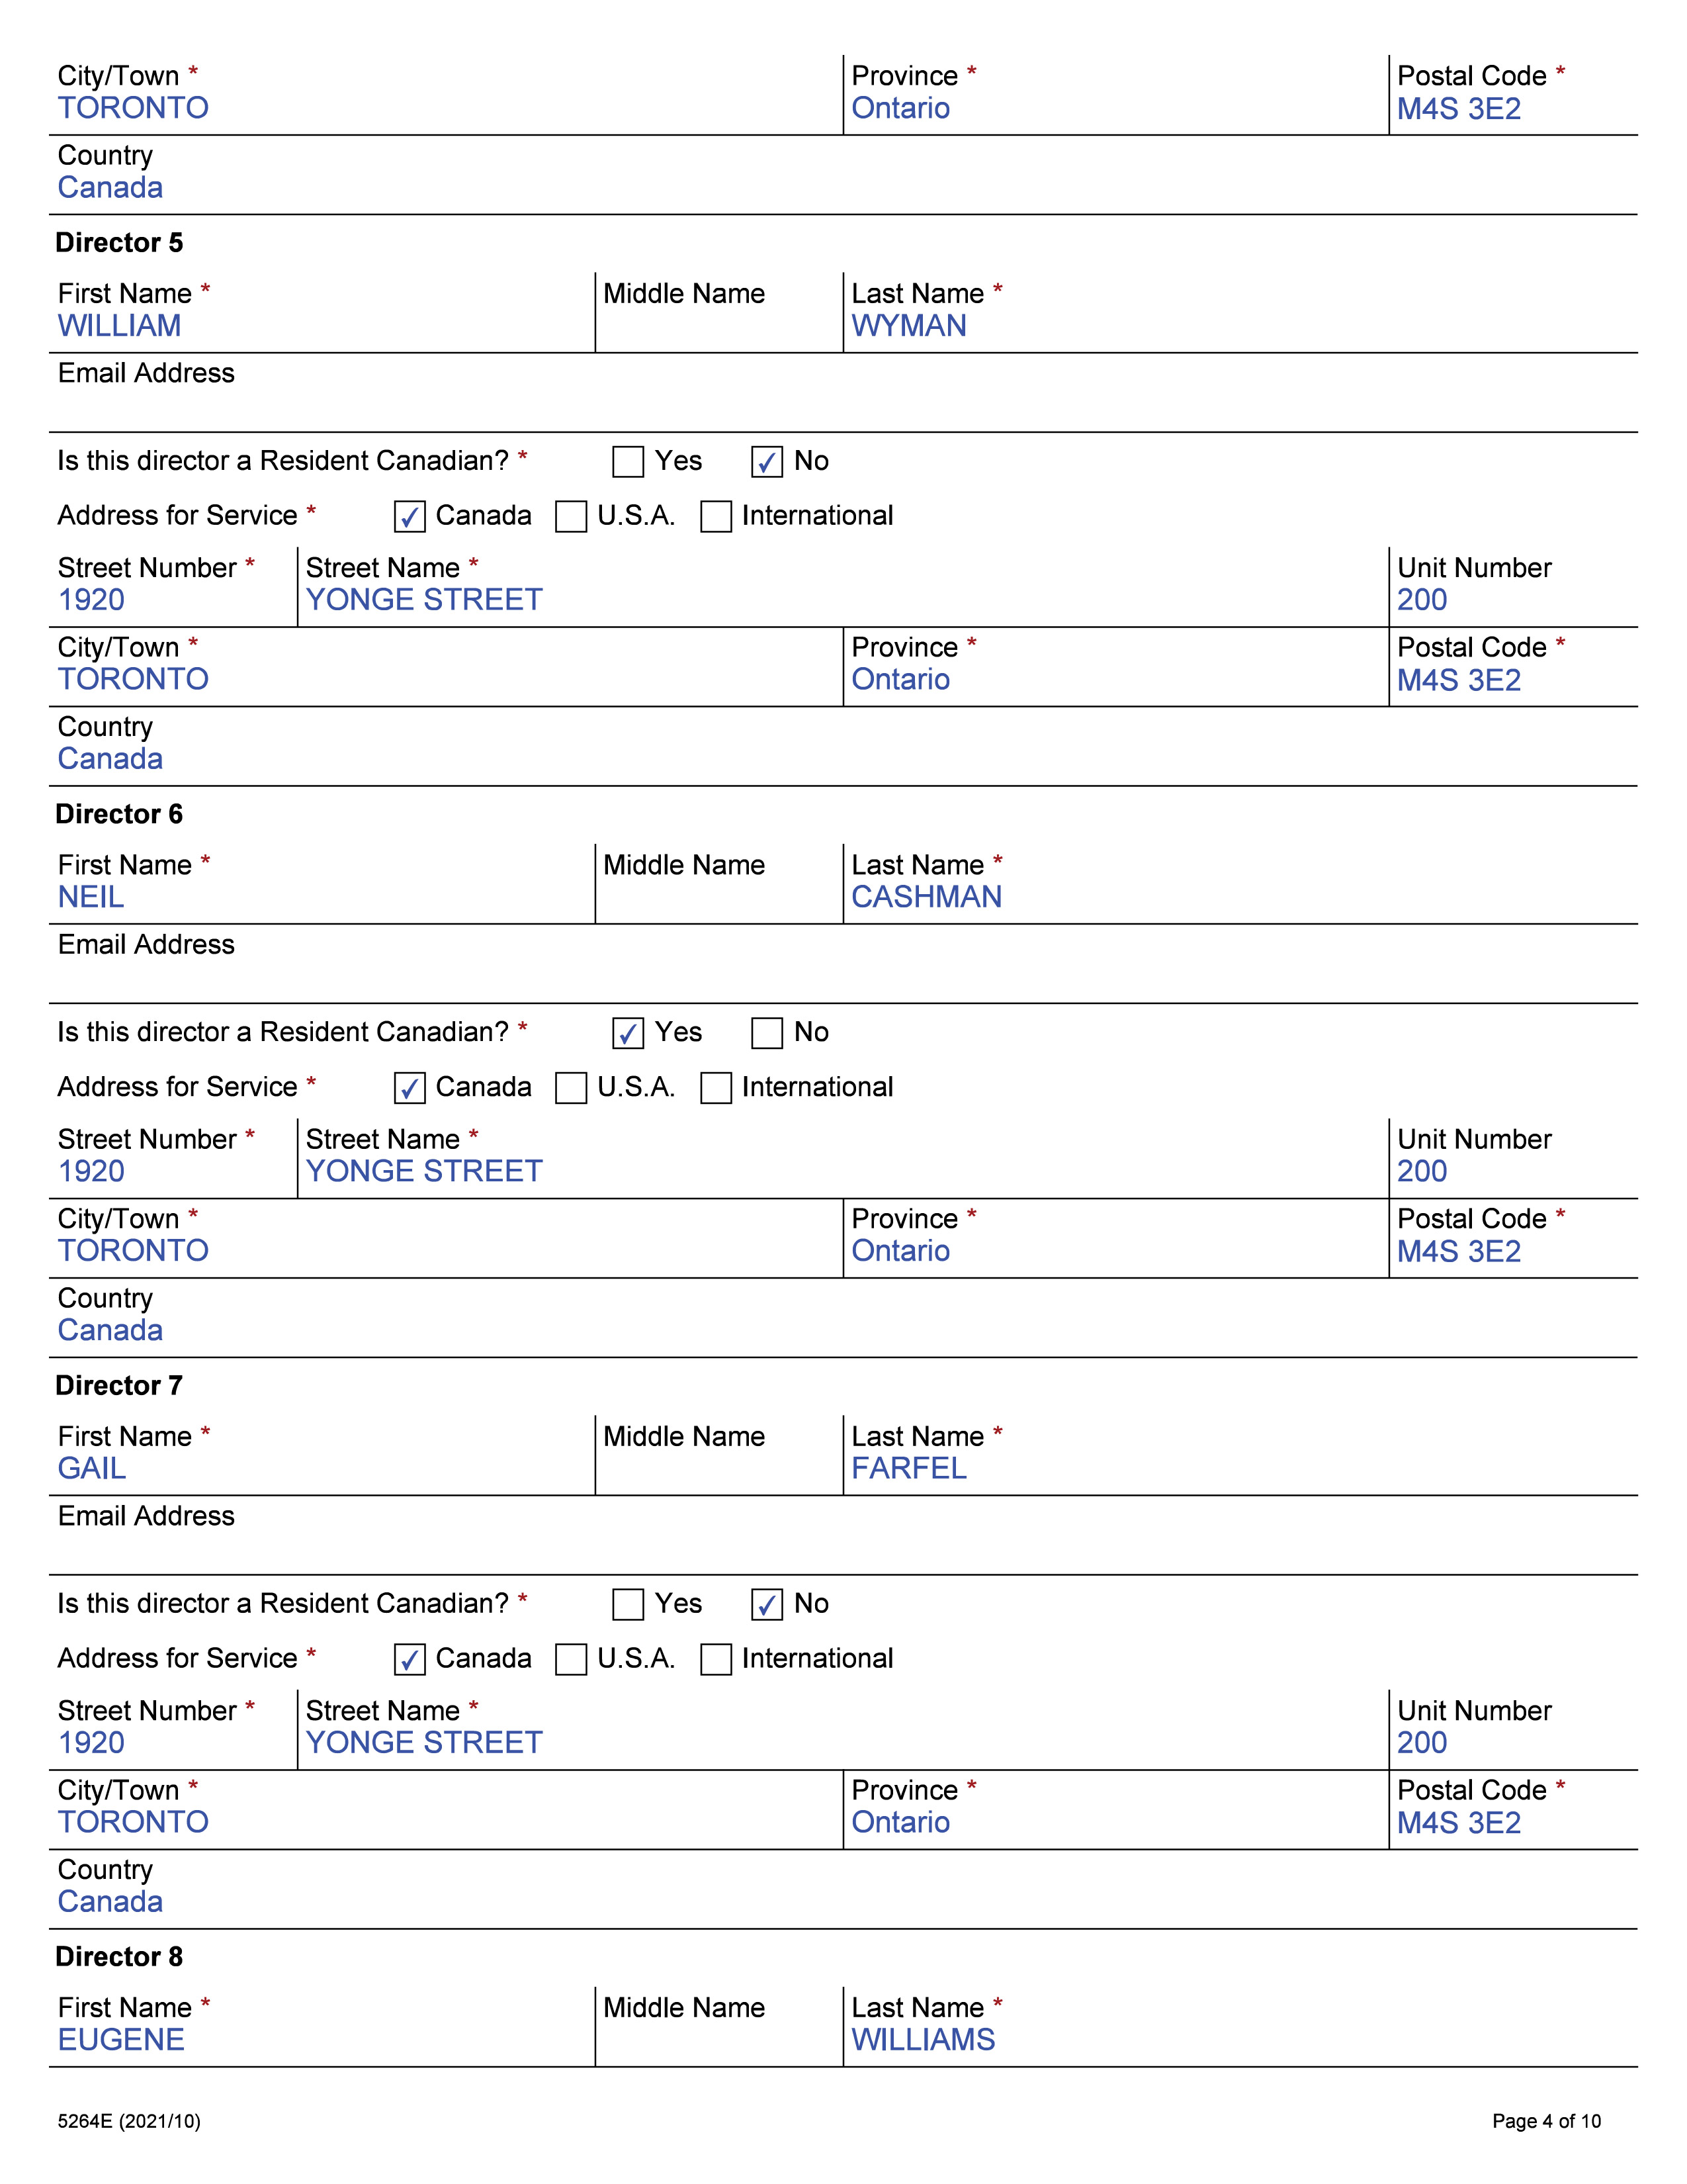Click Director 6 Middle Name field
The width and height of the screenshot is (1687, 2184).
(x=718, y=897)
